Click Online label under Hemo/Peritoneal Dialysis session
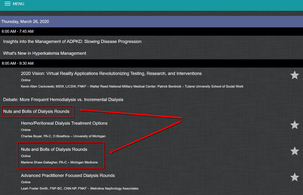Screen dimensions: 303x195 (x=26, y=130)
